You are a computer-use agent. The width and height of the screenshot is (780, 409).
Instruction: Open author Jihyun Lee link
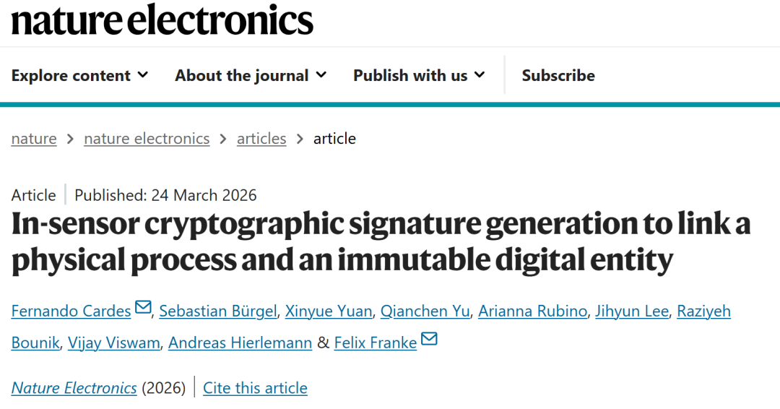pyautogui.click(x=632, y=311)
